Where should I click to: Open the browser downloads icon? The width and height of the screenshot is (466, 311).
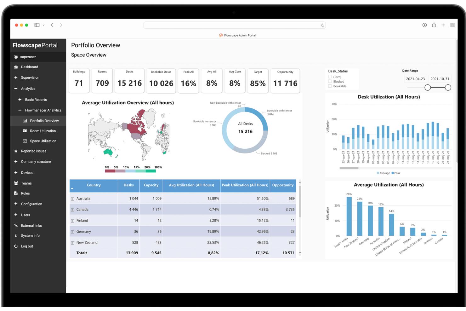(424, 25)
